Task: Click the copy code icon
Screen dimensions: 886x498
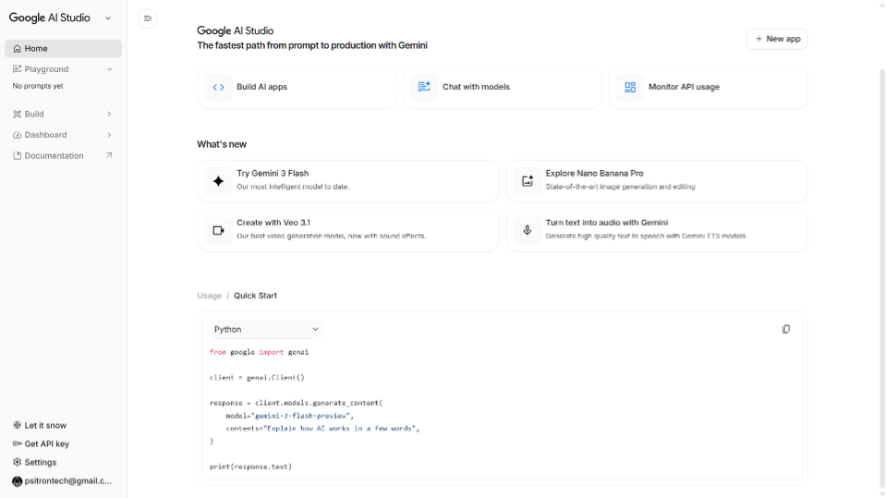Action: coord(785,329)
